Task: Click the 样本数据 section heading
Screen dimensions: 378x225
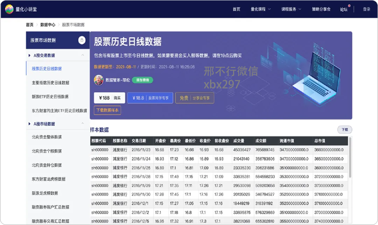Action: click(x=100, y=130)
